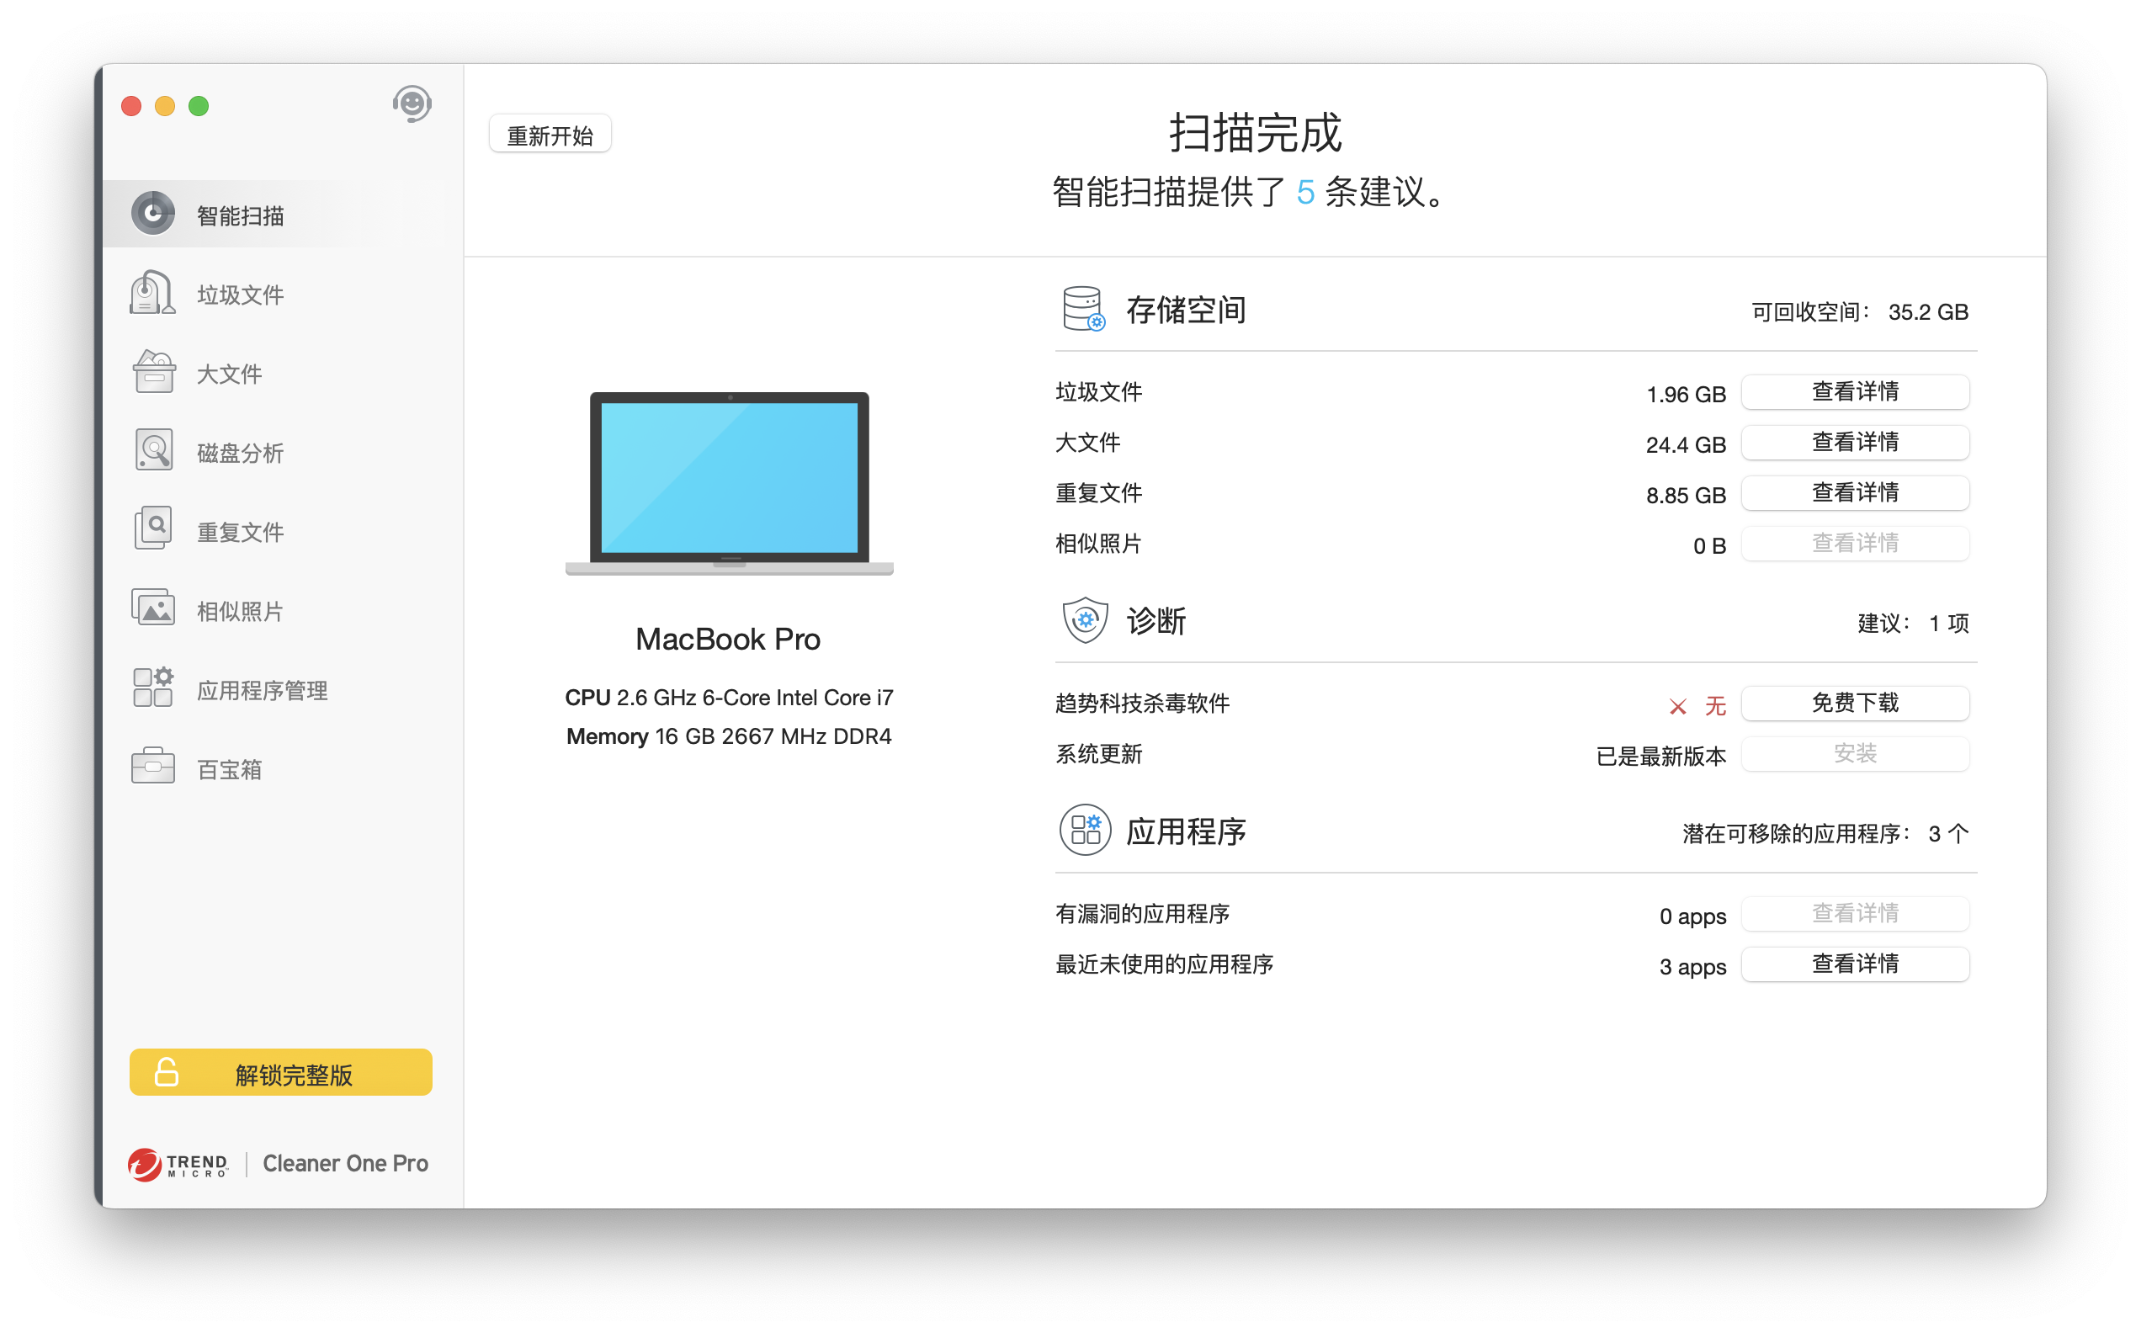View details for big files 24.4 GB
Image resolution: width=2141 pixels, height=1333 pixels.
tap(1855, 443)
